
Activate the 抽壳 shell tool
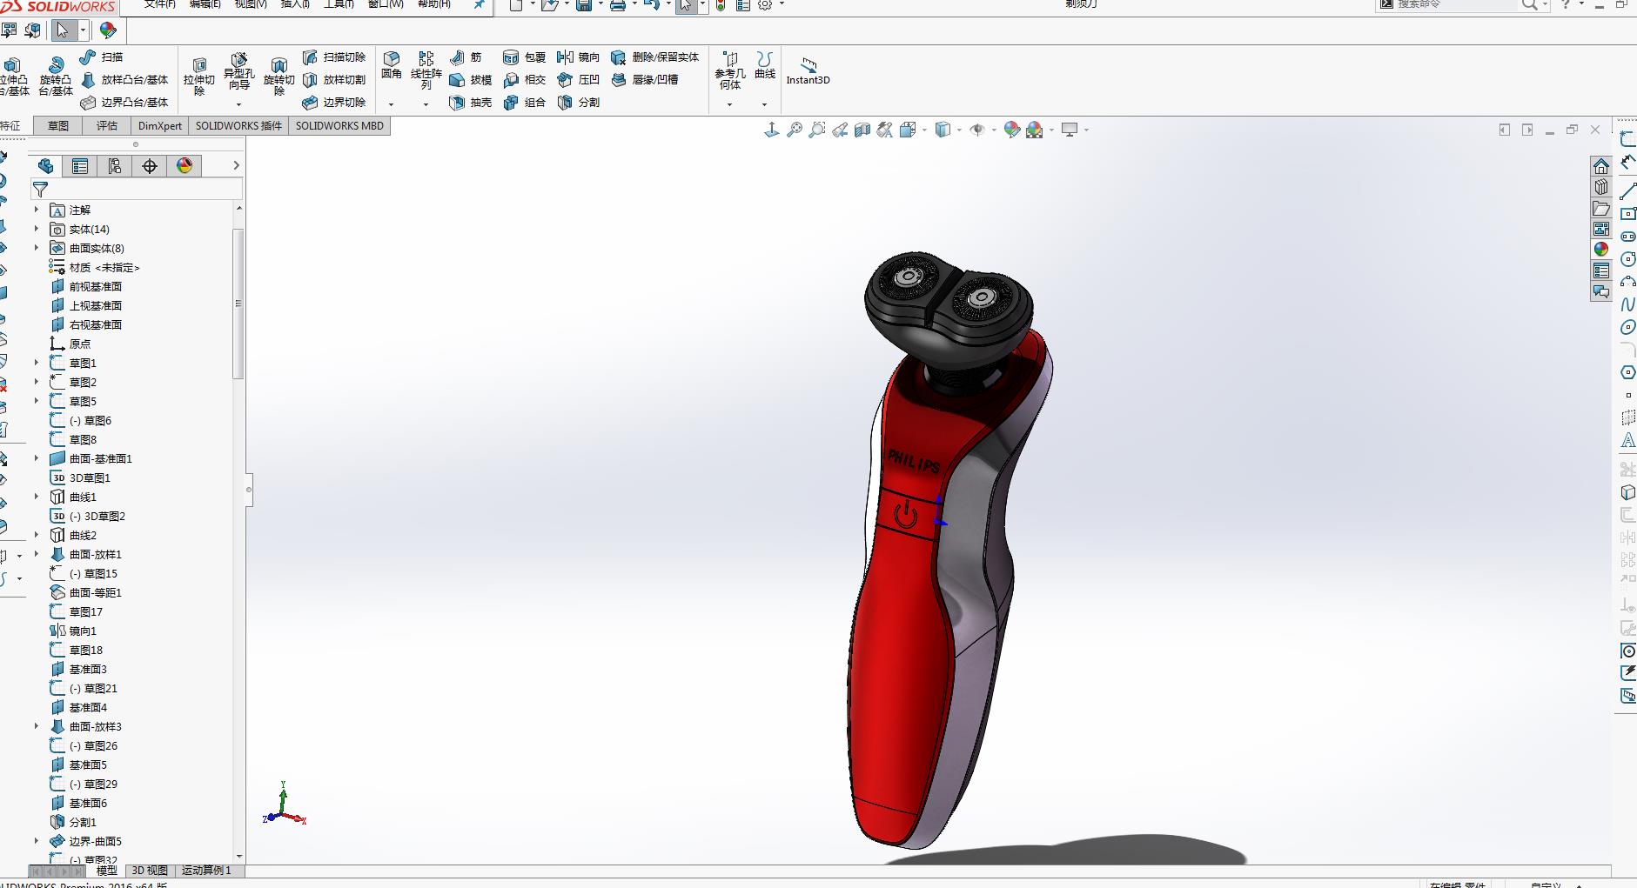[471, 103]
